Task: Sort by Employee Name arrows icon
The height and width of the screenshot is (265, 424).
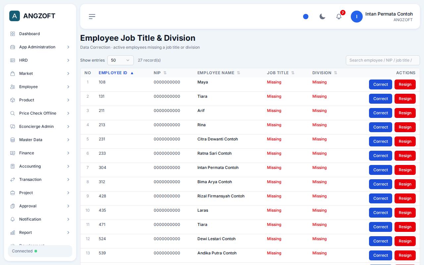Action: [x=238, y=73]
